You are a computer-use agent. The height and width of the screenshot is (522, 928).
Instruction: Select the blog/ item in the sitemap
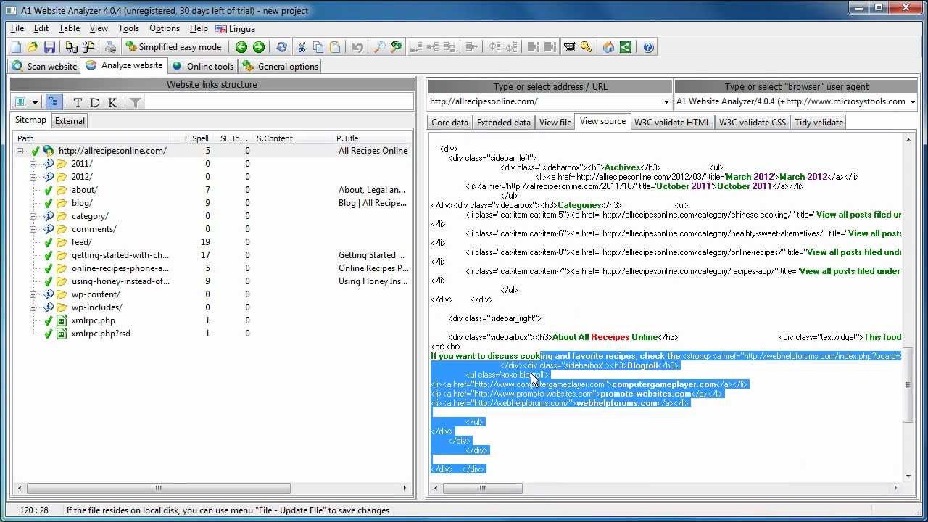coord(81,203)
